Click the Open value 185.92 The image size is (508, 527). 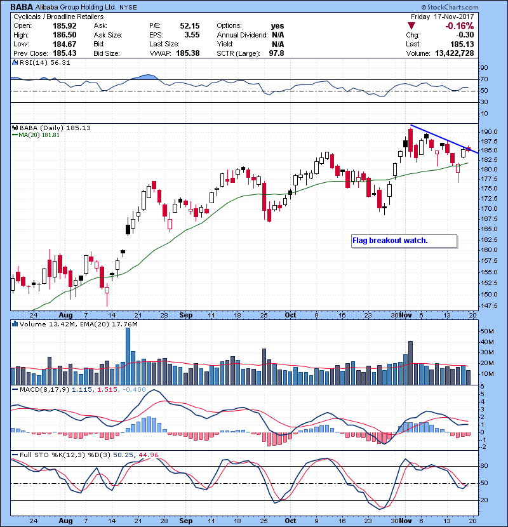click(x=65, y=26)
